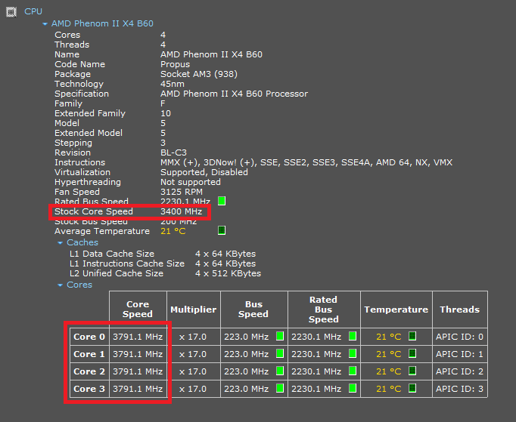
Task: Click the CPU chip icon at top
Action: [x=11, y=12]
